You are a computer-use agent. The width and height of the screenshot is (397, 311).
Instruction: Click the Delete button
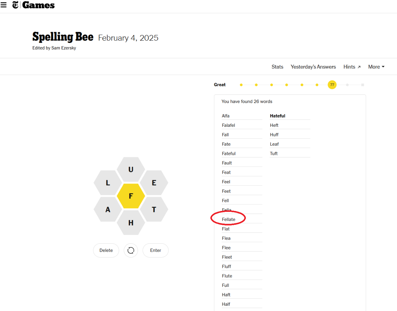tap(106, 250)
